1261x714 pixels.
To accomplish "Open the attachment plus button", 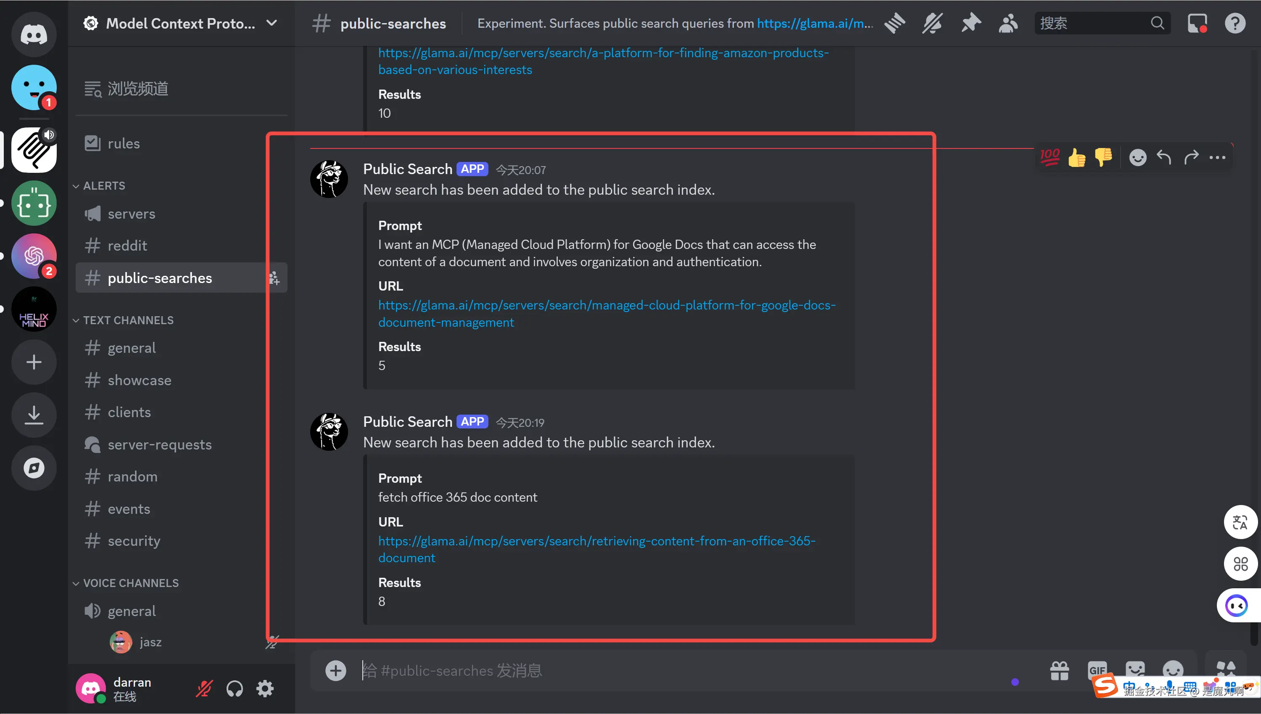I will point(336,670).
